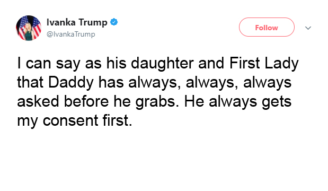Screen dimensions: 328x191
Task: Click the word "grabs." in the tweet
Action: click(x=157, y=102)
